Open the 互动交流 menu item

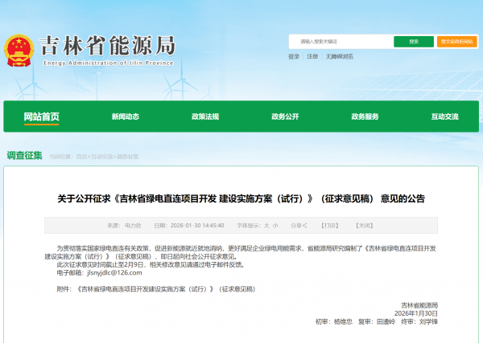click(444, 116)
